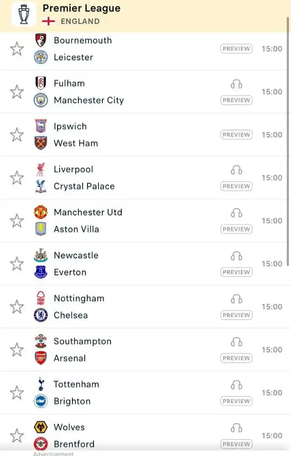
Task: Click the Wolves team name
Action: tap(69, 427)
